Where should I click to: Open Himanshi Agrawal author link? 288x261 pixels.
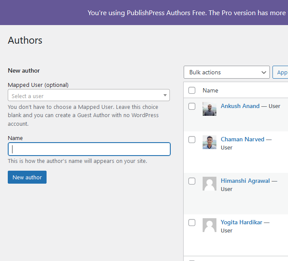[245, 181]
